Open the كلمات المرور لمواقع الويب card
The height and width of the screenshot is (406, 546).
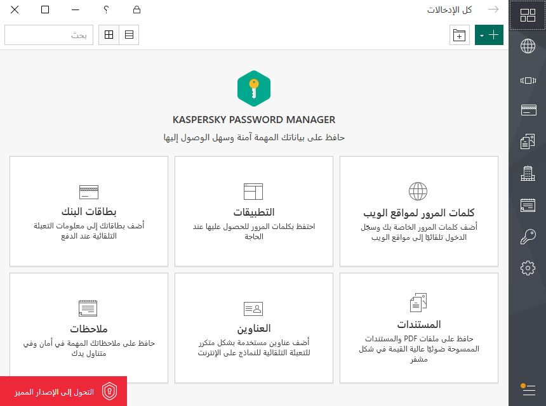click(419, 211)
